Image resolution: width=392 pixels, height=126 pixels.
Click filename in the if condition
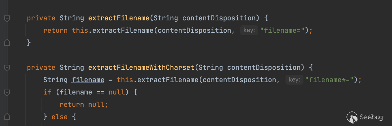(76, 92)
